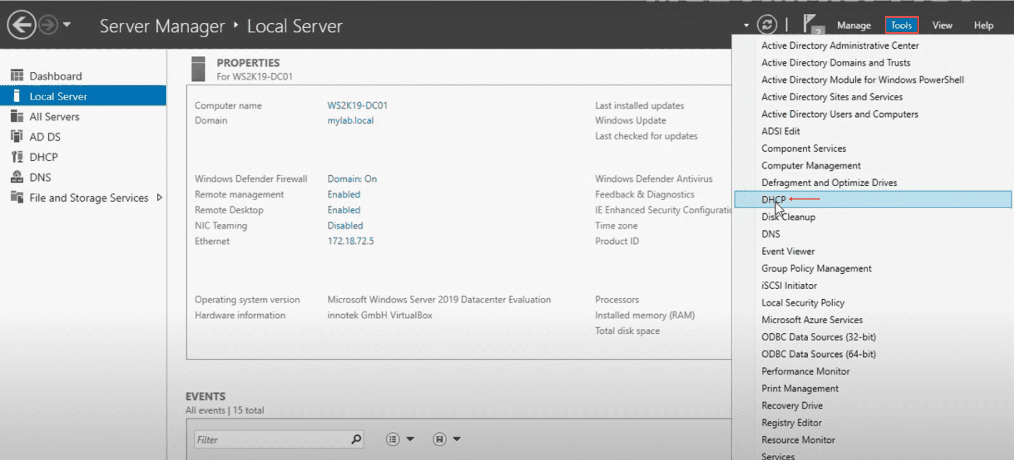
Task: Open the list options dropdown arrow
Action: click(410, 439)
